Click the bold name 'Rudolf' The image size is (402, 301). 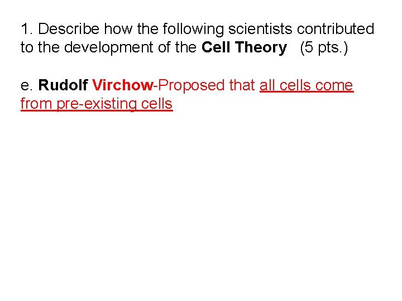click(63, 85)
